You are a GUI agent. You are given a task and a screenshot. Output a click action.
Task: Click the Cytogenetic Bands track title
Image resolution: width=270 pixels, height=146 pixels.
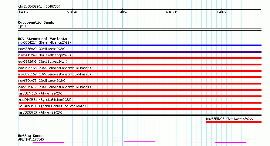coord(36,22)
